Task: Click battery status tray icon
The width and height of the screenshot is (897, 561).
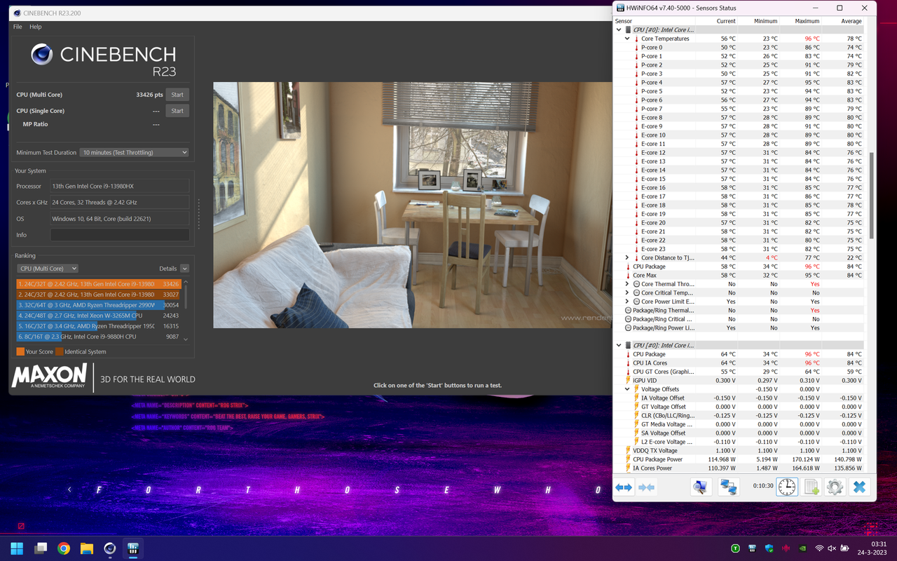Action: point(845,548)
